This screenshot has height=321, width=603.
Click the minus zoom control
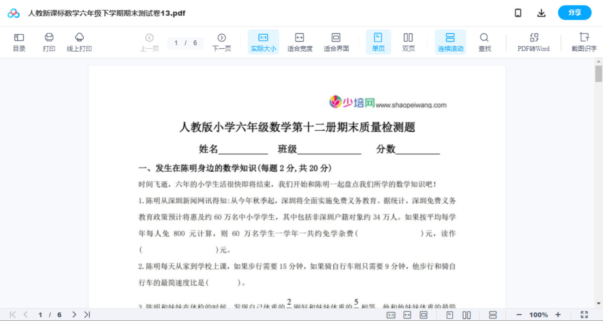[520, 314]
